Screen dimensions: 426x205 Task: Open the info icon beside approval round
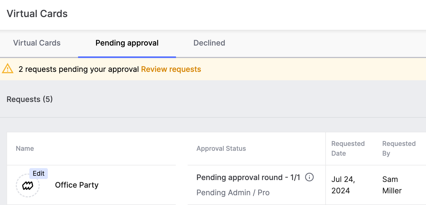(x=309, y=177)
